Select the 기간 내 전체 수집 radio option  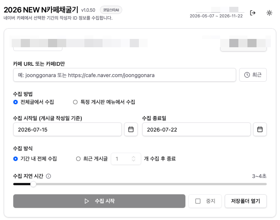tap(16, 159)
